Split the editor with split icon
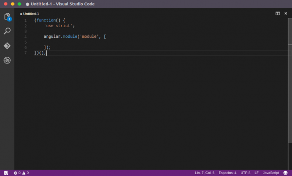The height and width of the screenshot is (176, 292). (x=277, y=14)
